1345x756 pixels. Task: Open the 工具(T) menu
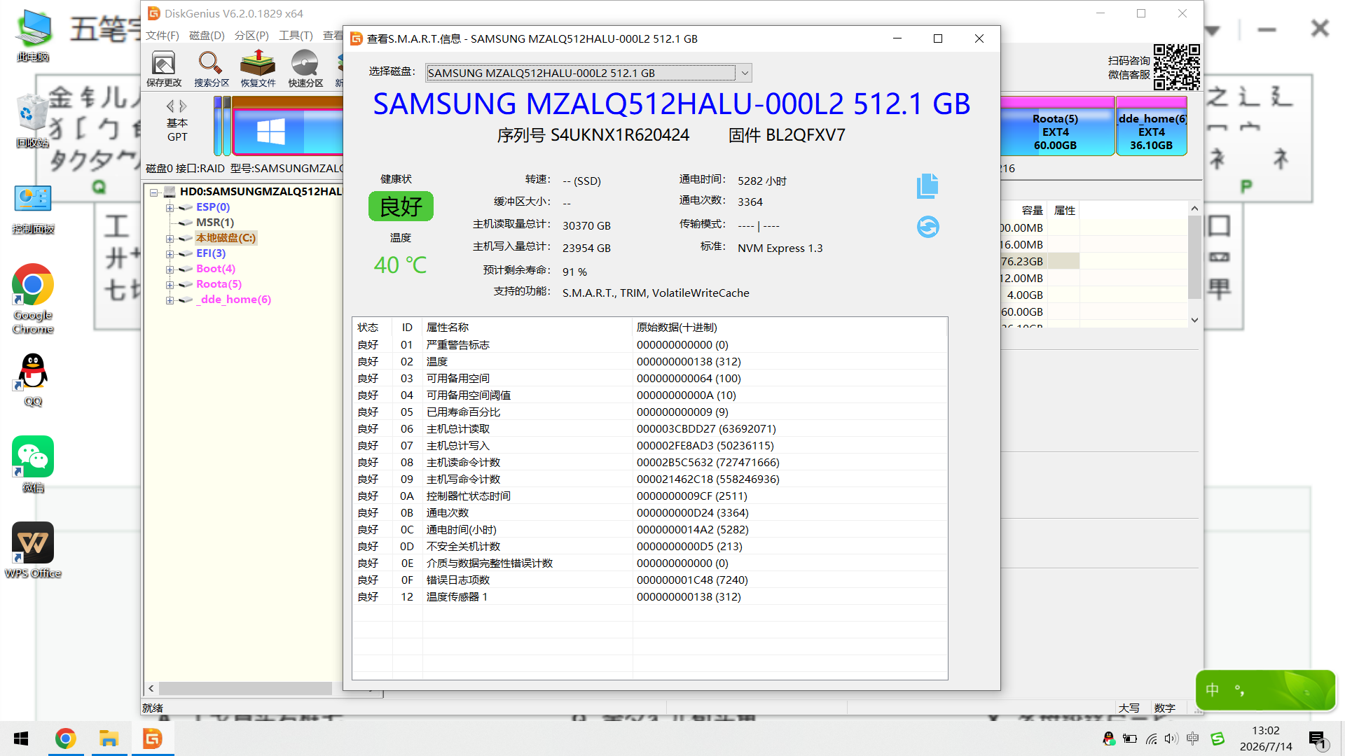(x=296, y=36)
